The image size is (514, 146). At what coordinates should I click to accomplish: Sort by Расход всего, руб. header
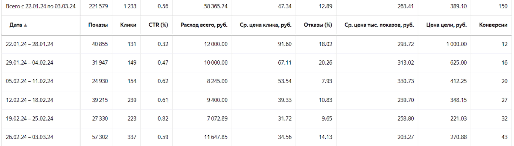point(204,25)
